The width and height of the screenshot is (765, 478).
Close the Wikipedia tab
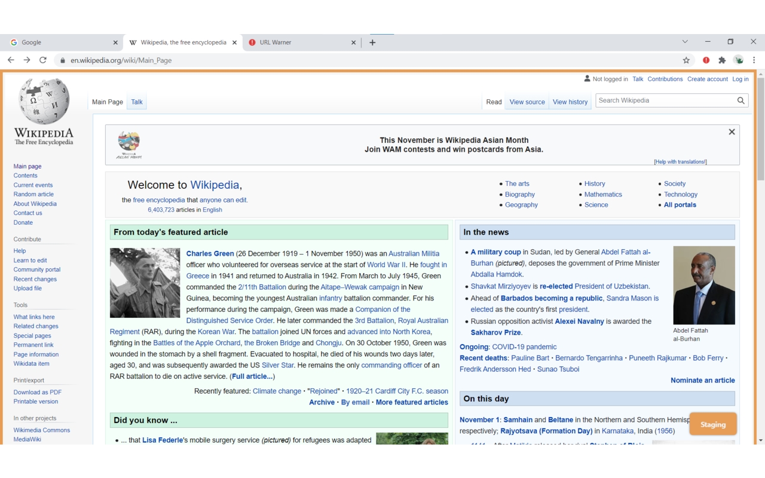pyautogui.click(x=234, y=42)
